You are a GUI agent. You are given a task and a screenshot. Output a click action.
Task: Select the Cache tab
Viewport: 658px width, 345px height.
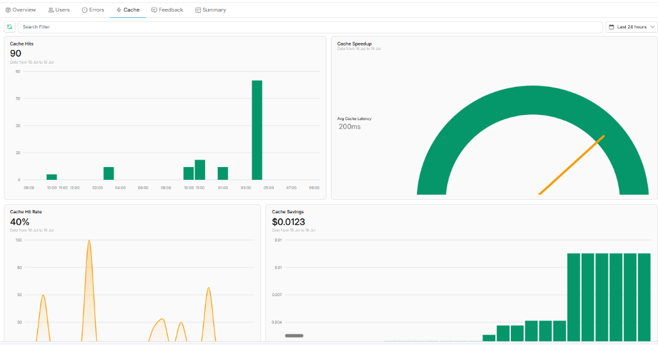(128, 10)
